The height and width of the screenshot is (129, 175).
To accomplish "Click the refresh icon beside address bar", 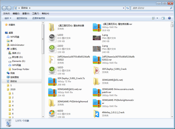I will click(x=127, y=8).
